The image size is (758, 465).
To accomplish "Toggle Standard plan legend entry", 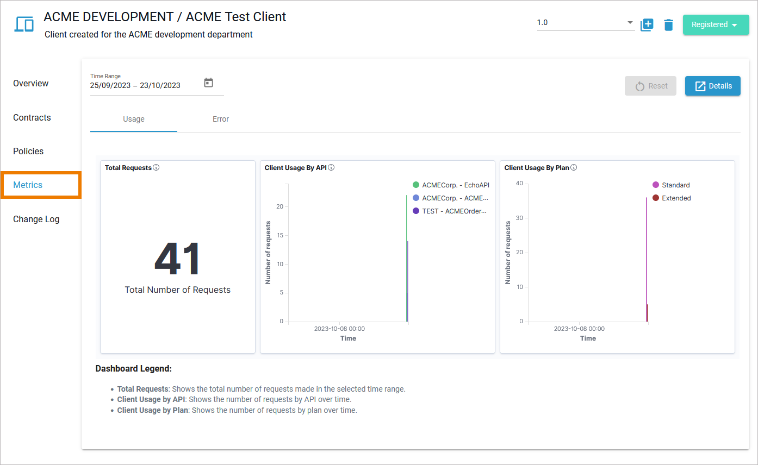I will tap(675, 185).
